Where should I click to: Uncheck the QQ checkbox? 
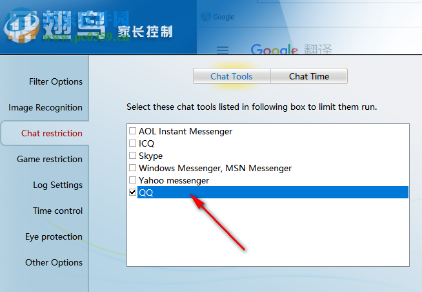pos(132,192)
